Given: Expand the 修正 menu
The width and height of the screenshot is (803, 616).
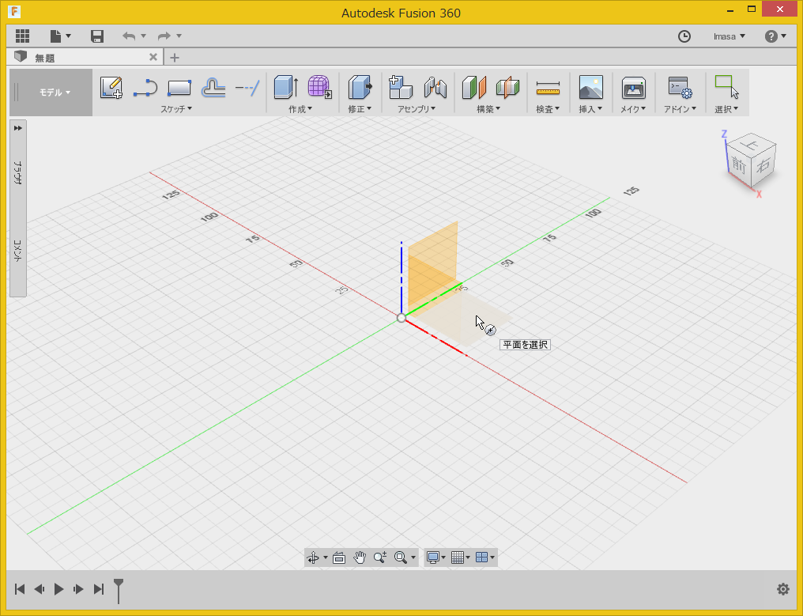Looking at the screenshot, I should pyautogui.click(x=360, y=108).
